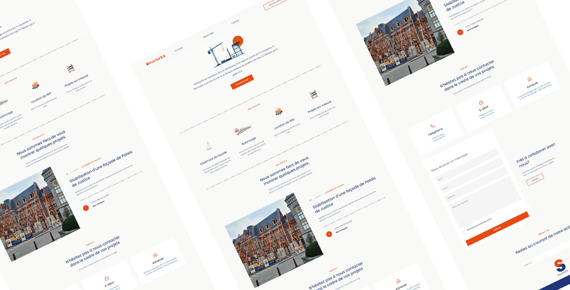Click the StructurEA text logo in the header
Image resolution: width=570 pixels, height=290 pixels.
click(x=156, y=60)
